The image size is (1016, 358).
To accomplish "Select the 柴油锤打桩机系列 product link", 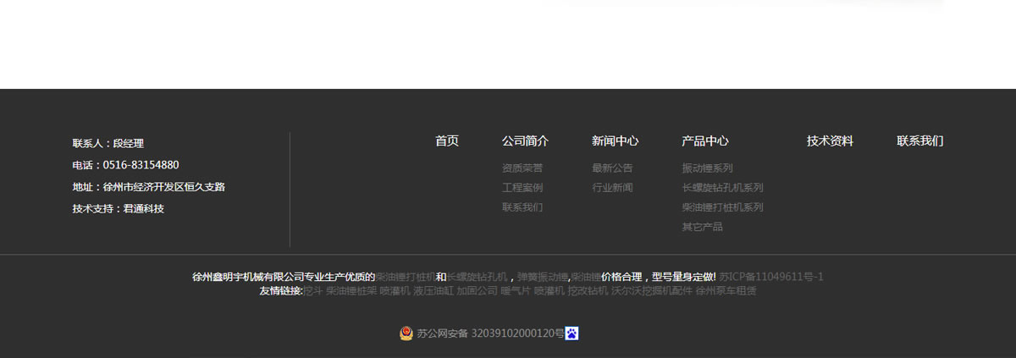I will (x=722, y=207).
